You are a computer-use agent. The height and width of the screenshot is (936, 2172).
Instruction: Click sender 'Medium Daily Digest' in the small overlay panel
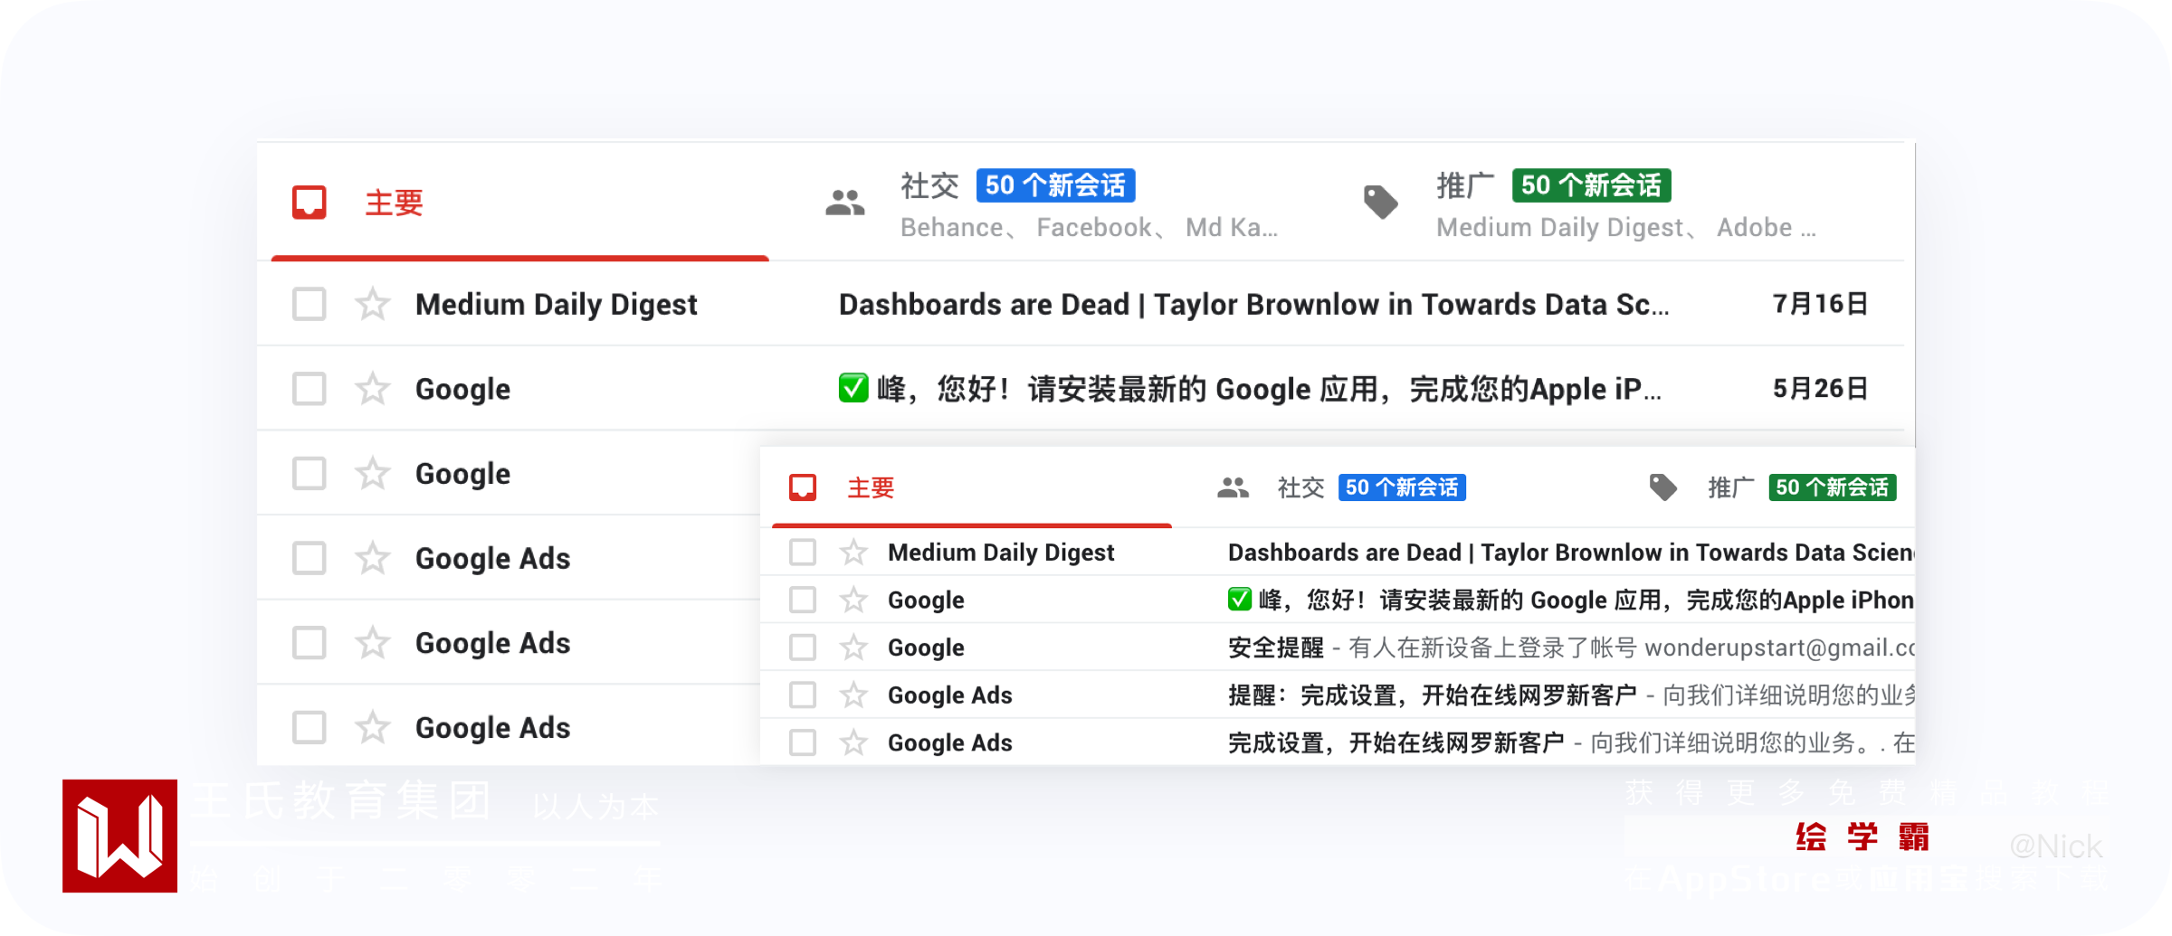(x=1001, y=553)
